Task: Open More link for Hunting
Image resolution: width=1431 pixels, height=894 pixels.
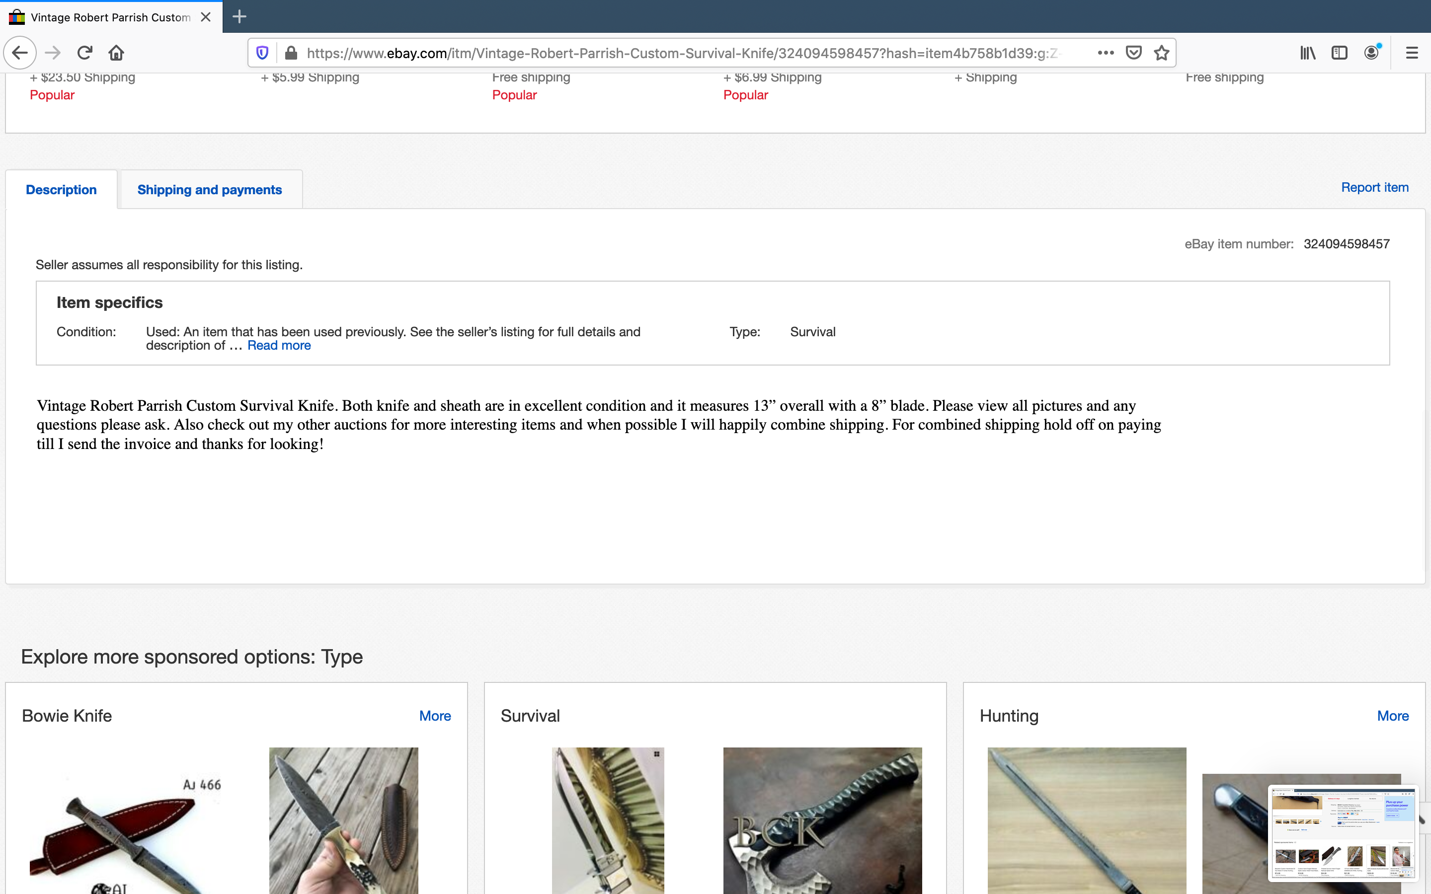Action: 1393,716
